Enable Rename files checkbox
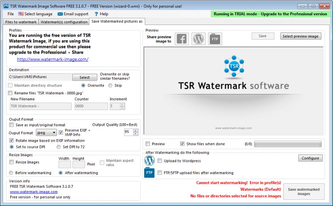This screenshot has width=333, height=206. [10, 93]
